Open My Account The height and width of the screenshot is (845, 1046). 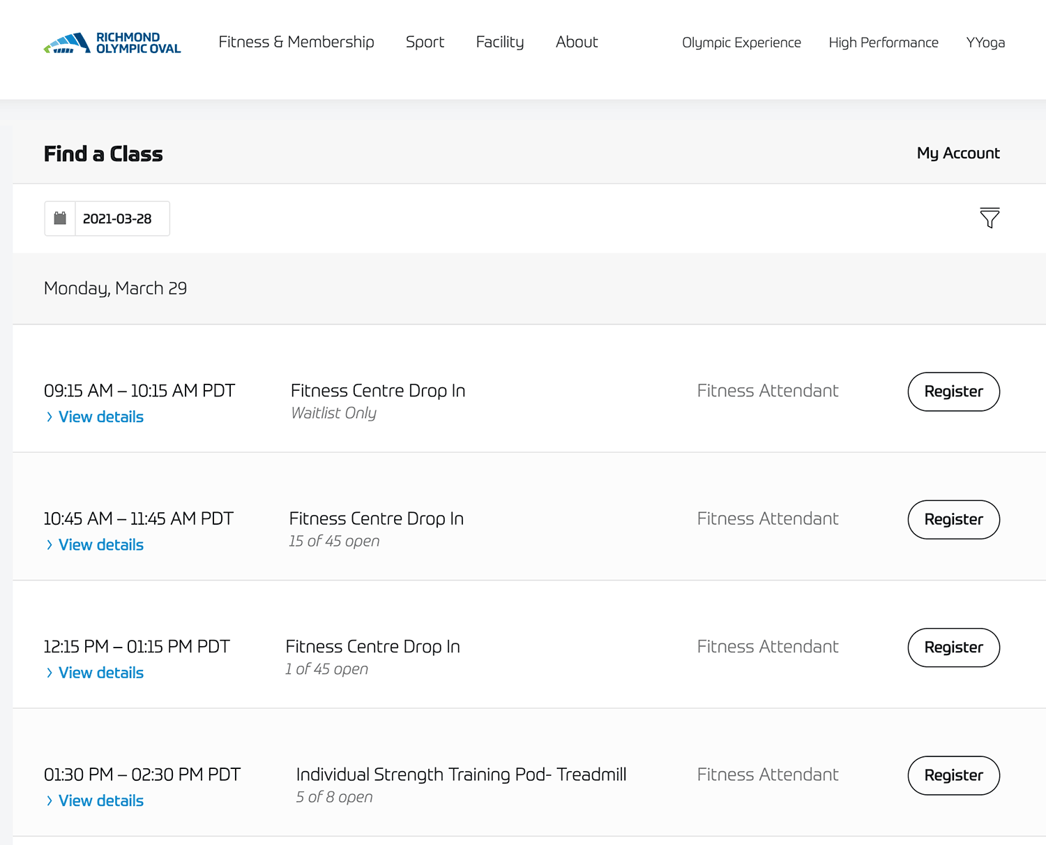coord(957,153)
